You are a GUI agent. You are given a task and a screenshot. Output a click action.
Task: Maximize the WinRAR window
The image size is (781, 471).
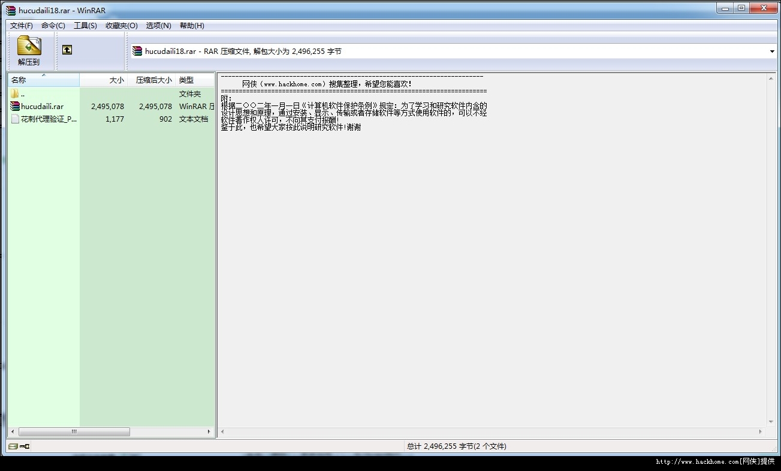tap(742, 8)
